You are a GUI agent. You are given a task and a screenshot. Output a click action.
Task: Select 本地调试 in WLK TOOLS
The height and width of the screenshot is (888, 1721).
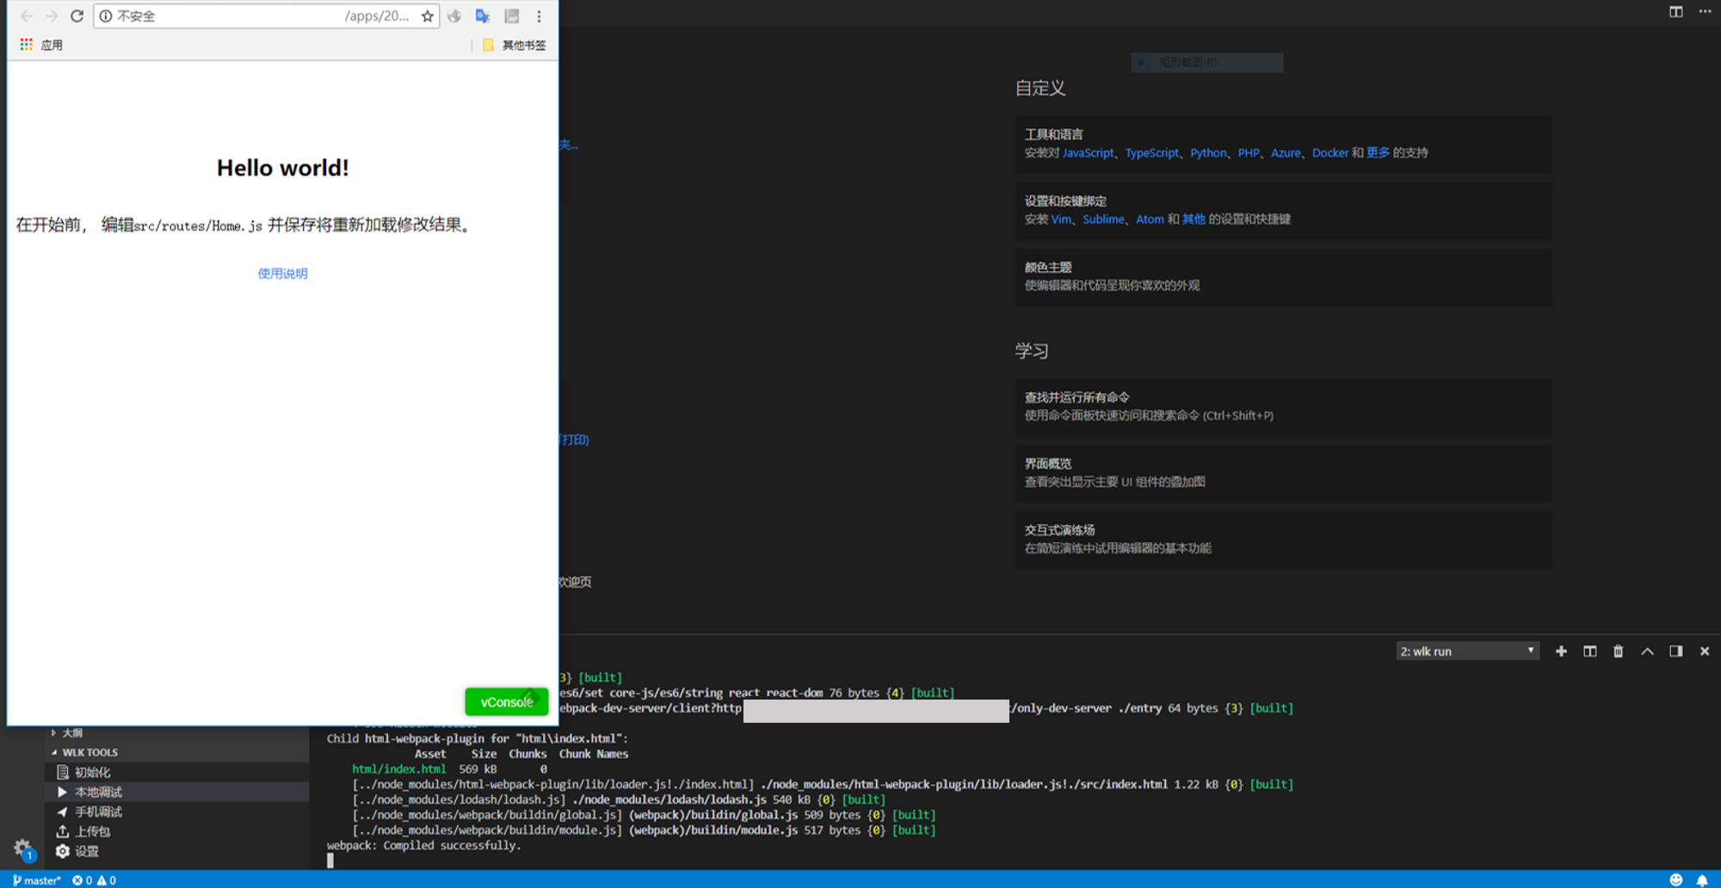click(98, 792)
